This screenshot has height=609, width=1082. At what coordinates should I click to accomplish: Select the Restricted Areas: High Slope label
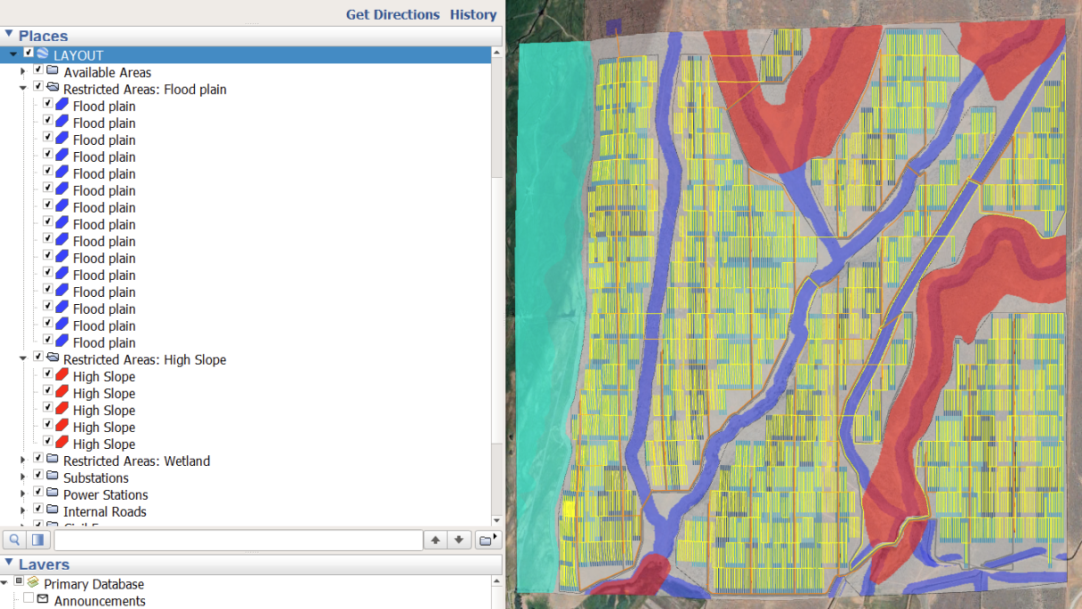click(145, 359)
